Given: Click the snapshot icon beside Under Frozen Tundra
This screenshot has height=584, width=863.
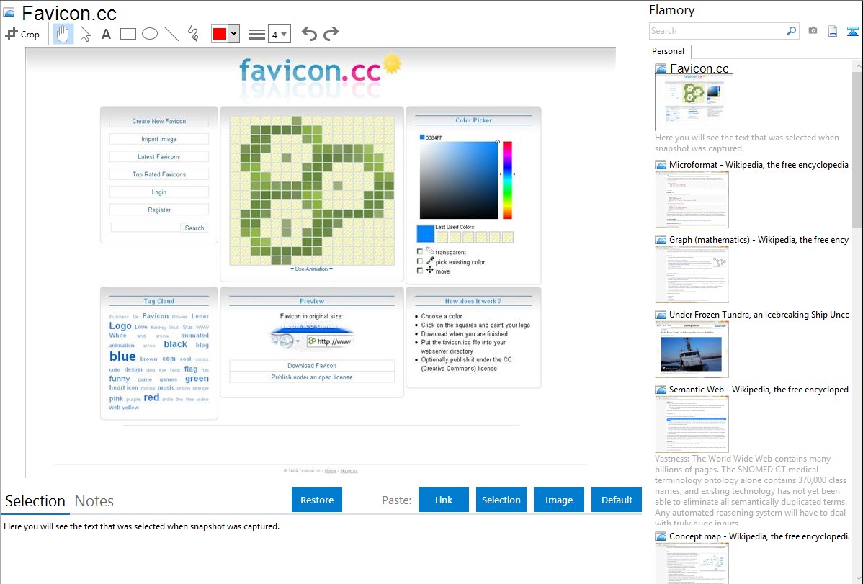Looking at the screenshot, I should (x=661, y=315).
